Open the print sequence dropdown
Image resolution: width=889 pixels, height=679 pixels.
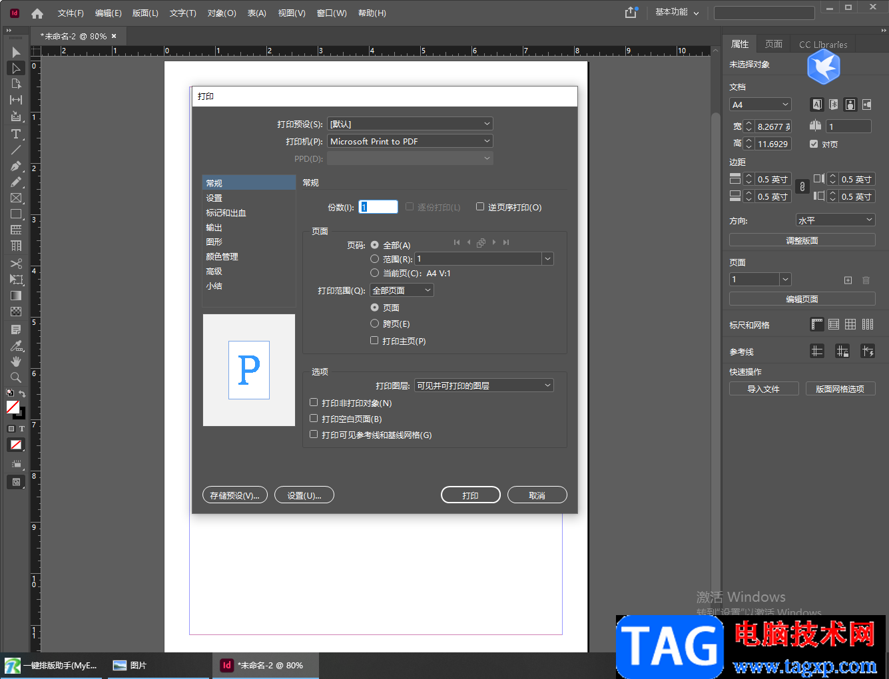(402, 290)
